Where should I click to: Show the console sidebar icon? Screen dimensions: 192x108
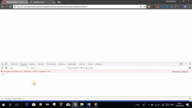coord(2,68)
